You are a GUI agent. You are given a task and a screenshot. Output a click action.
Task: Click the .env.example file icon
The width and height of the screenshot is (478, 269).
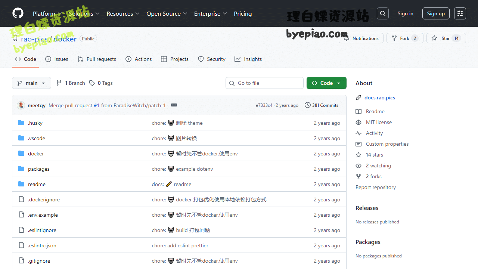21,215
